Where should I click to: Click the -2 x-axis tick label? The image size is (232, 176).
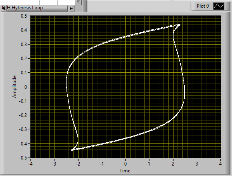[78, 164]
